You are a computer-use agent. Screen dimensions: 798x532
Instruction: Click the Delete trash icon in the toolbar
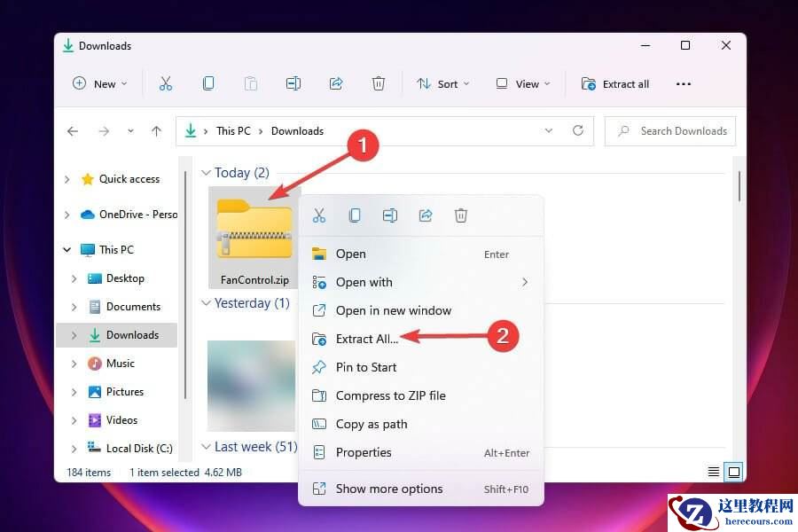(x=378, y=83)
